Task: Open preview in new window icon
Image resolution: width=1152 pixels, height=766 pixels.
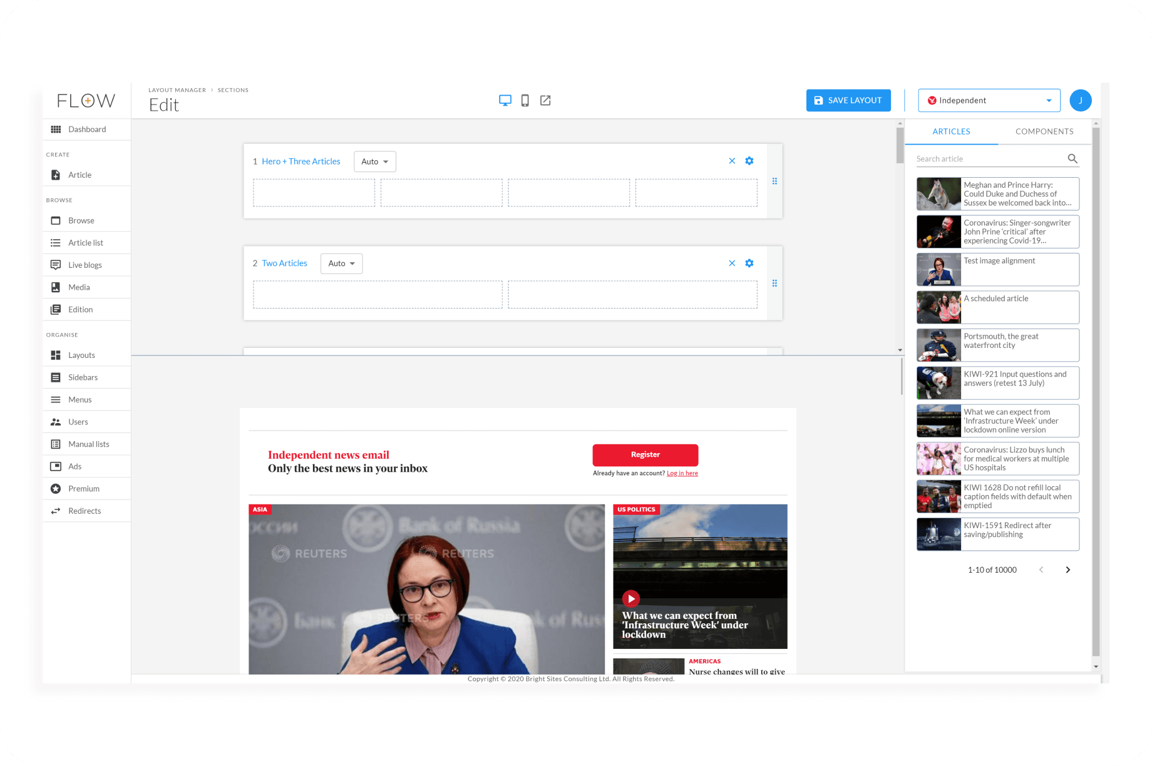Action: coord(545,100)
